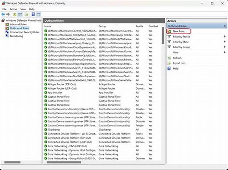Viewport: 228px width, 170px height.
Task: Select Connected Devices Platform - Wi-Fi Direct rule
Action: tap(72, 134)
